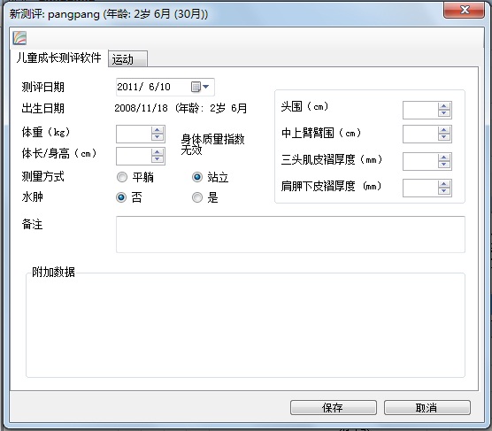Viewport: 492px width, 431px height.
Task: Open the calendar picker for 测评日期
Action: (x=200, y=87)
